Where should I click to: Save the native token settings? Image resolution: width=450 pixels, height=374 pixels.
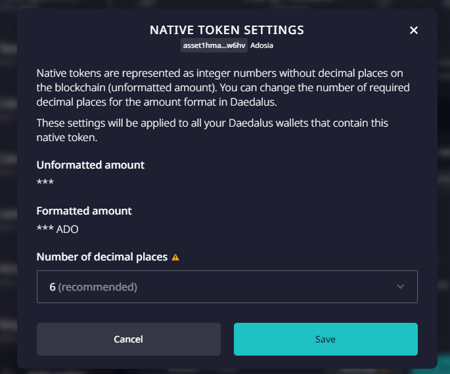(325, 339)
